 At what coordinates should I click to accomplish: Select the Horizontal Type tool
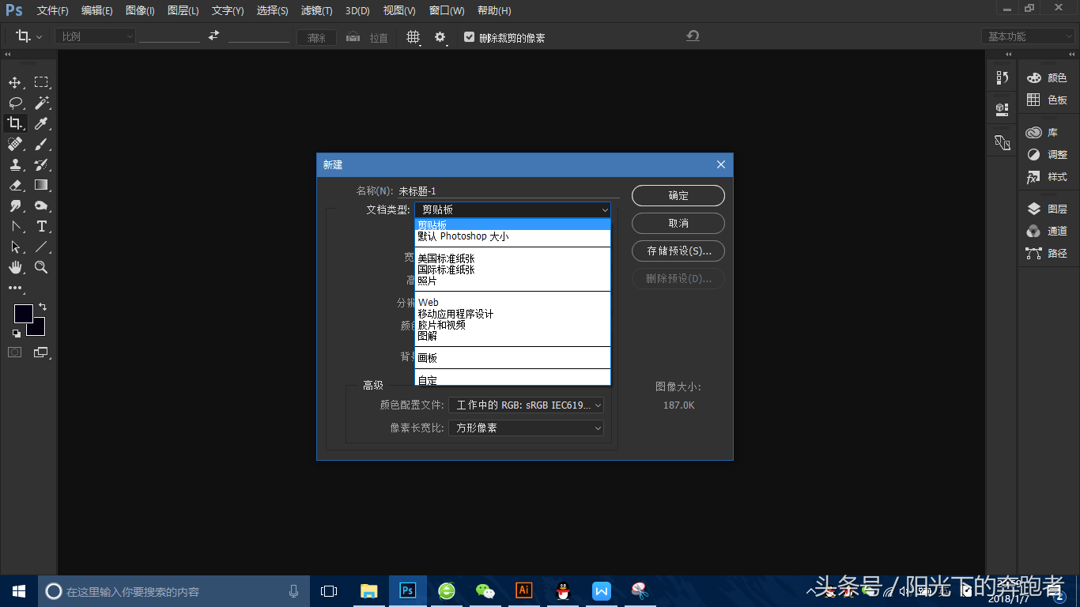point(41,226)
